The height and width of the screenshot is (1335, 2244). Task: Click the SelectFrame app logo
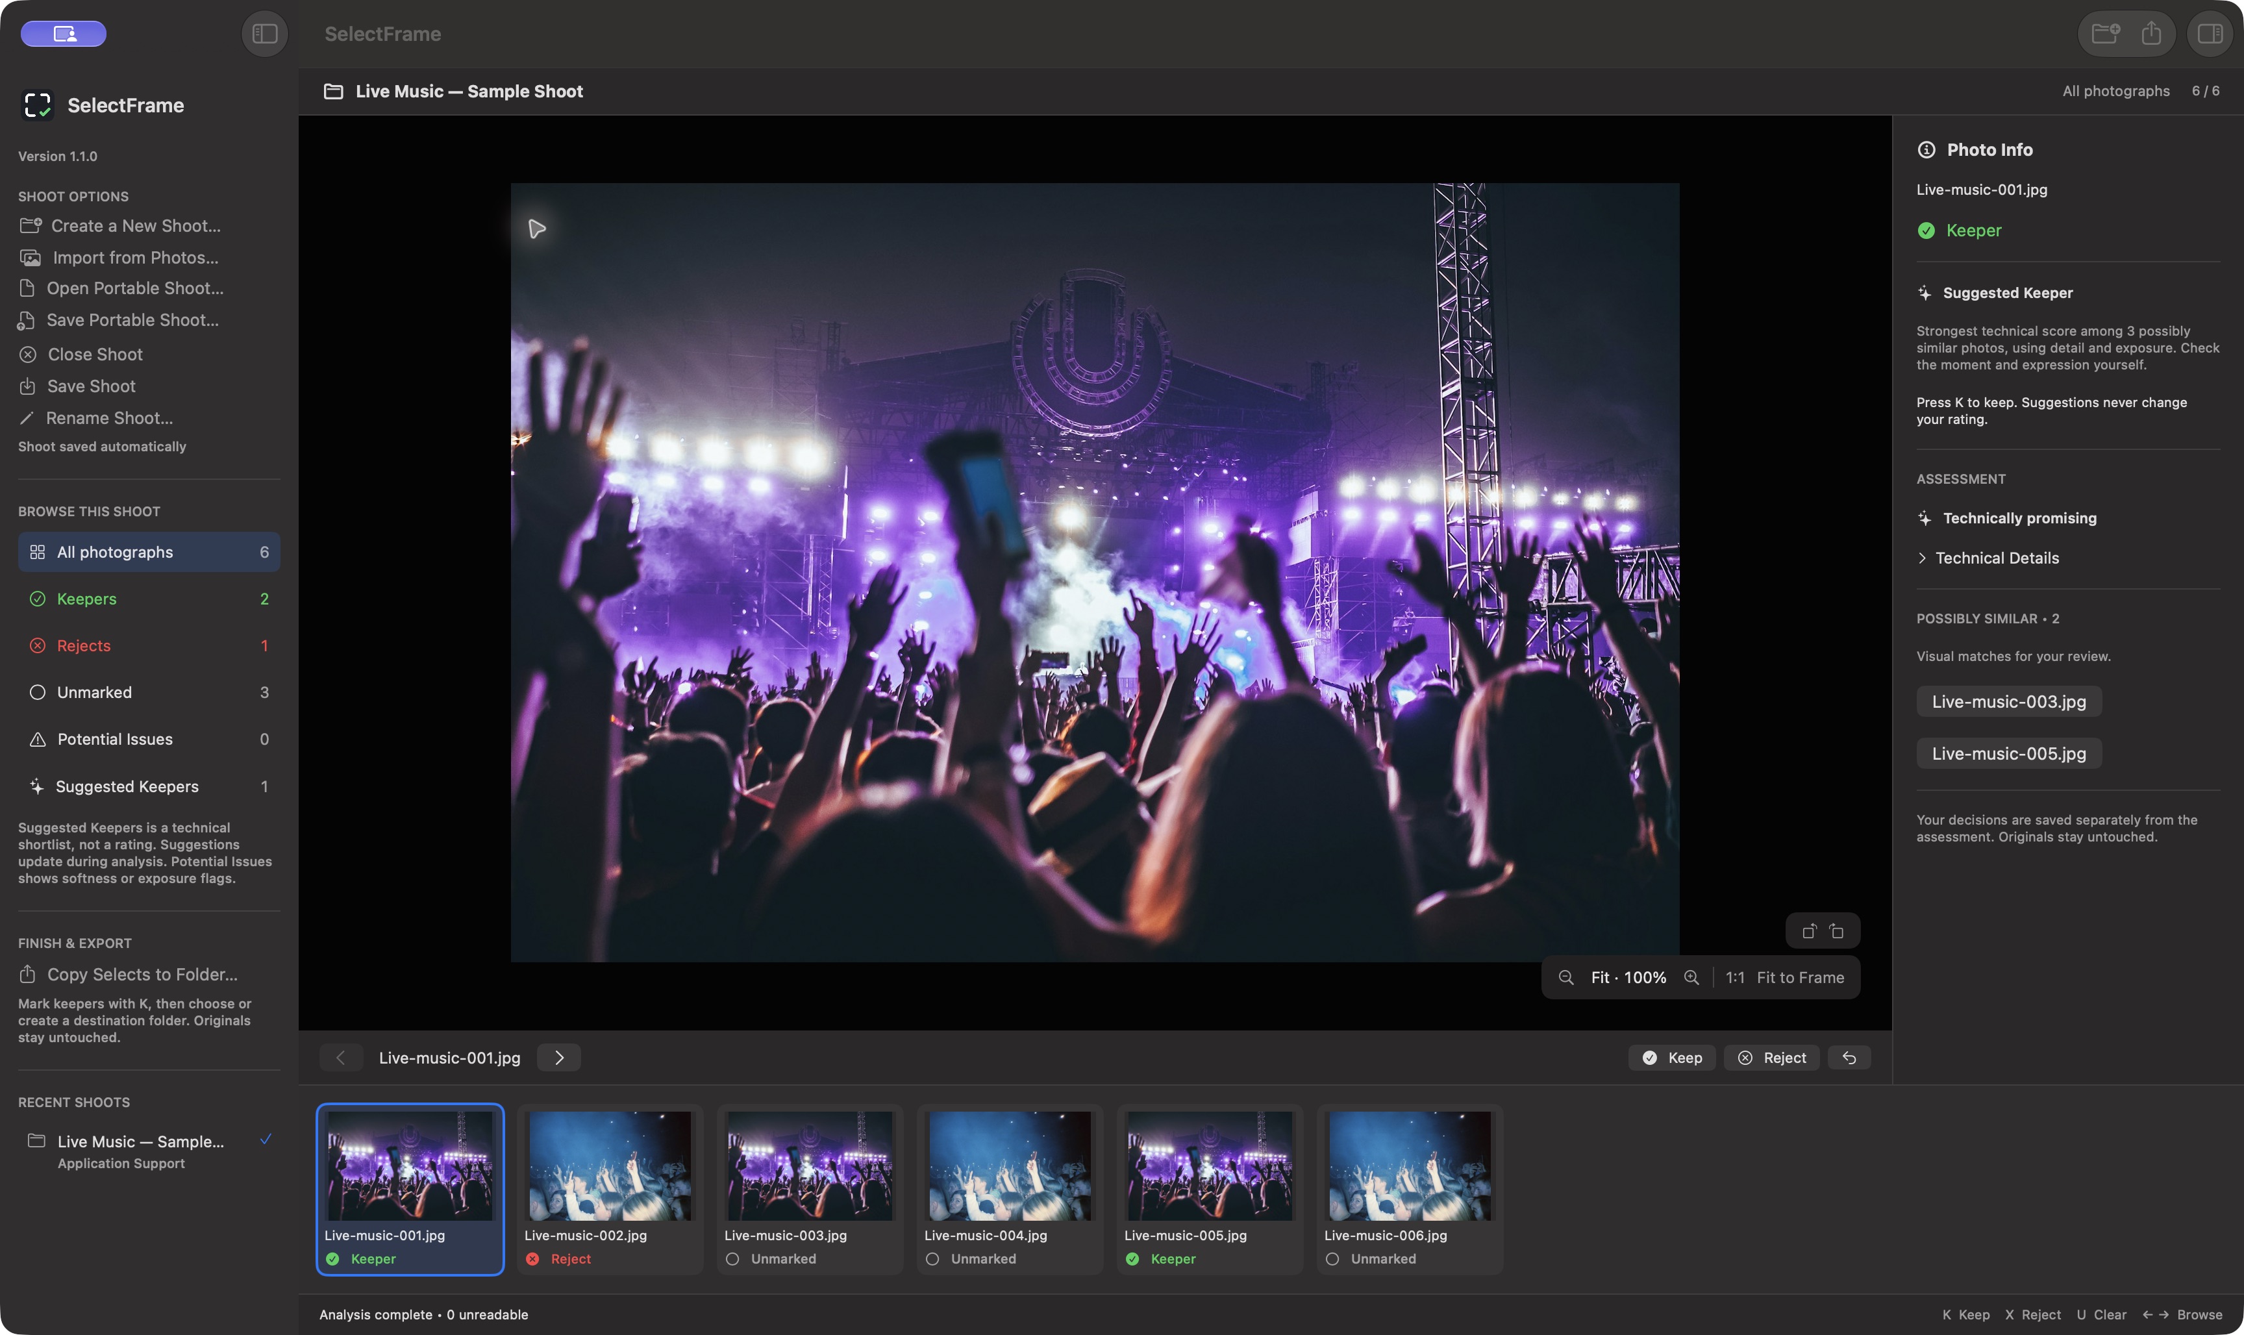(38, 105)
